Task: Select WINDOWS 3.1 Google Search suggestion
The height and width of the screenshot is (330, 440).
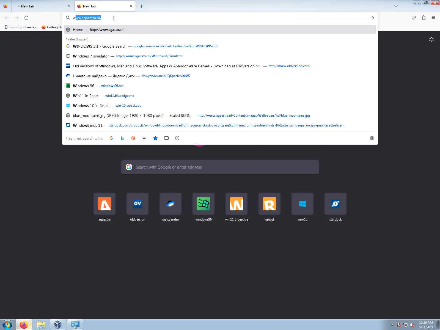Action: click(220, 46)
